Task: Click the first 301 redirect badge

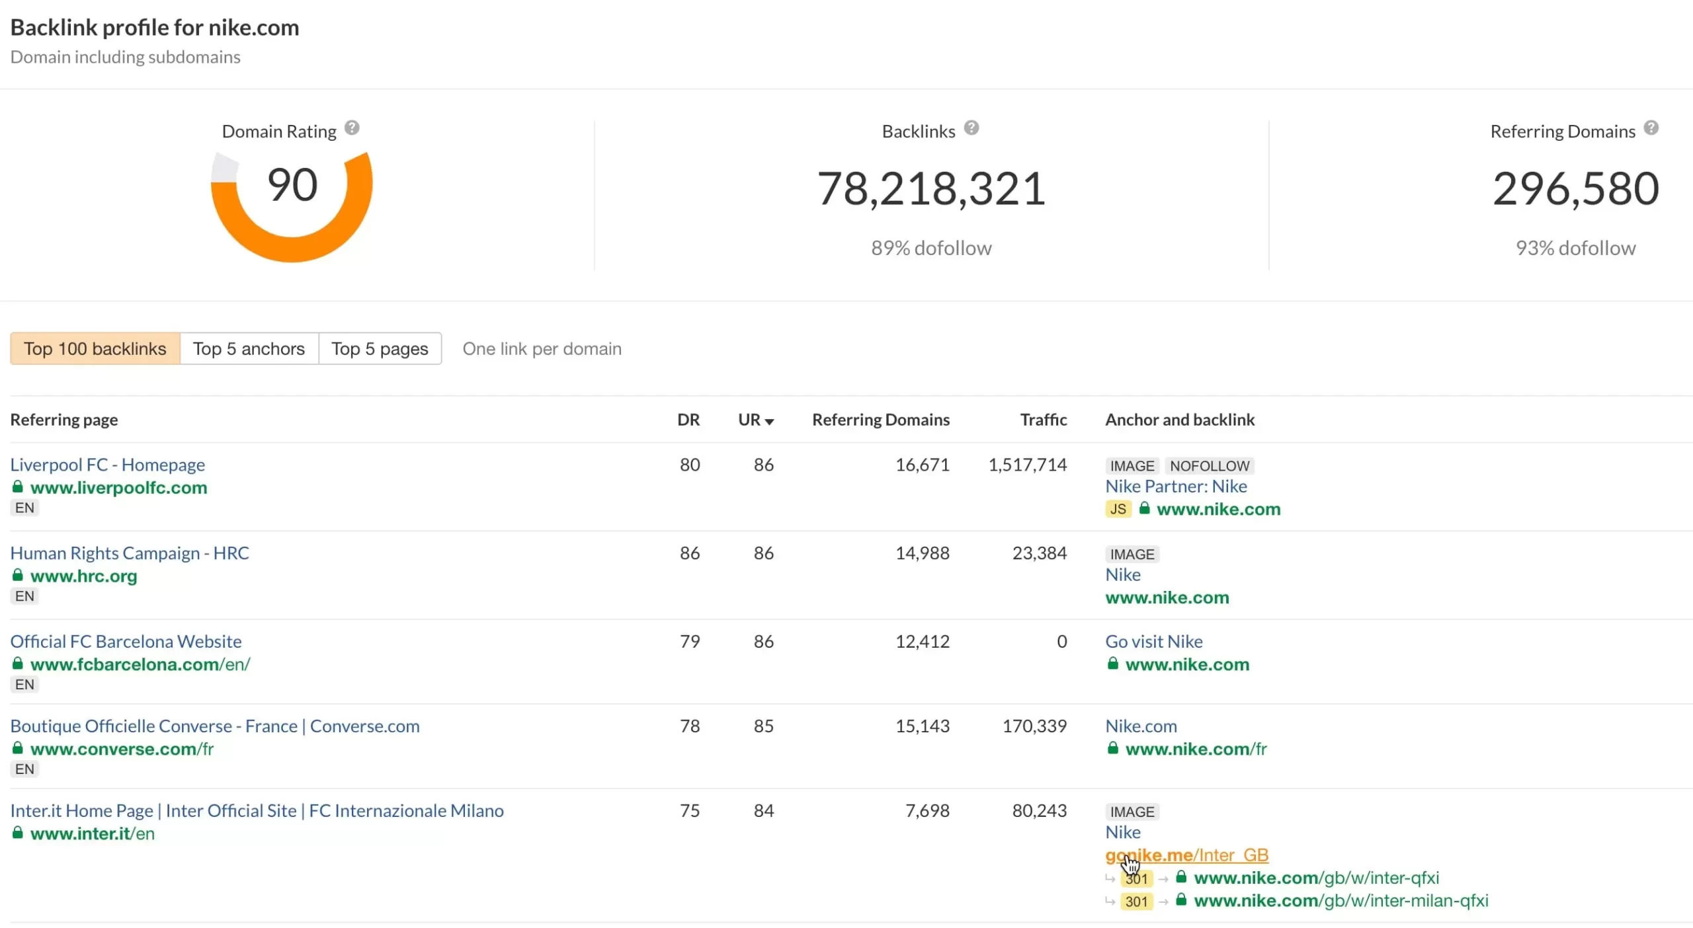Action: 1136,878
